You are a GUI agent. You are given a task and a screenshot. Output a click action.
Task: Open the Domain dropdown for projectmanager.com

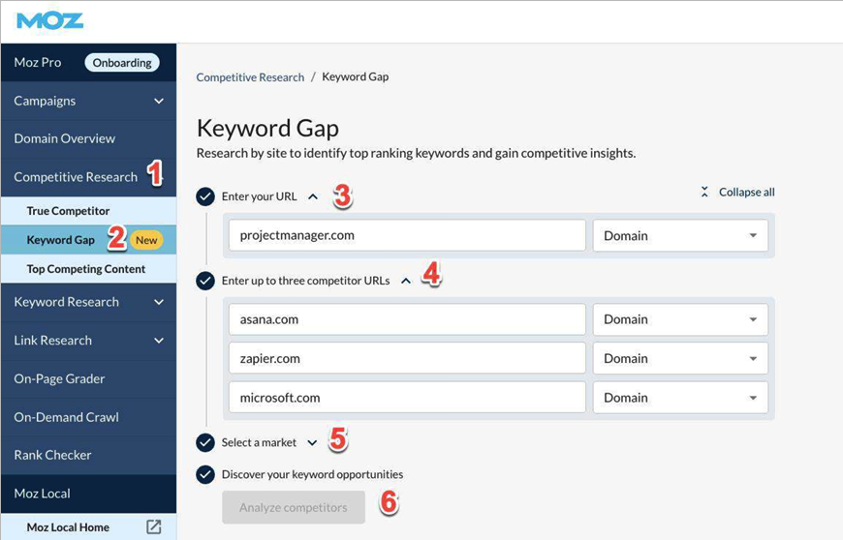tap(679, 236)
